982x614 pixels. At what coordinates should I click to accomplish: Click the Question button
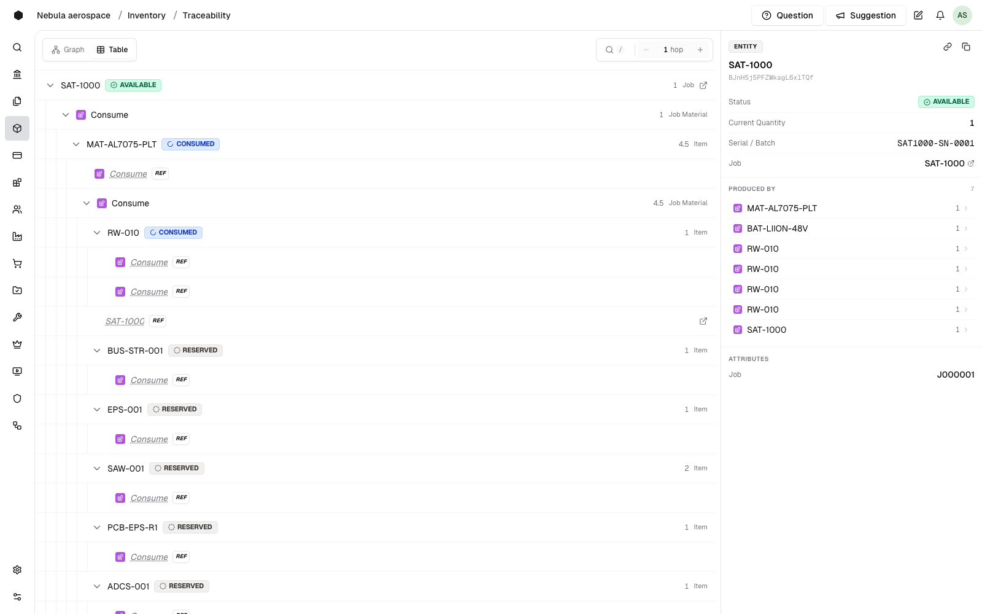tap(787, 15)
